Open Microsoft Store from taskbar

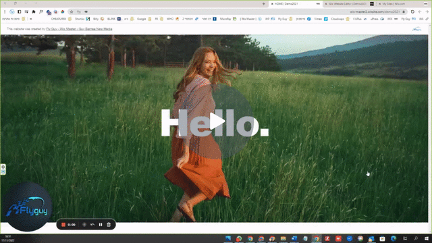[382, 238]
